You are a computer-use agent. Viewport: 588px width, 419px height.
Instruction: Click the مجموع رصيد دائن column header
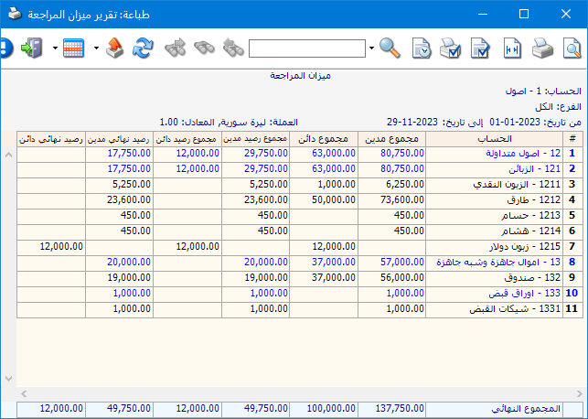pyautogui.click(x=187, y=139)
